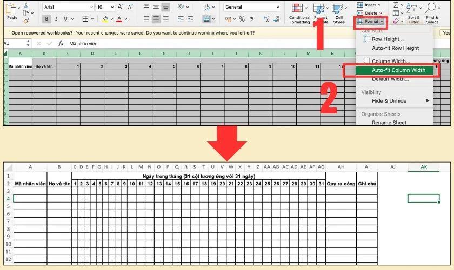The image size is (454, 270).
Task: Select Row Height... menu entry
Action: [x=388, y=39]
